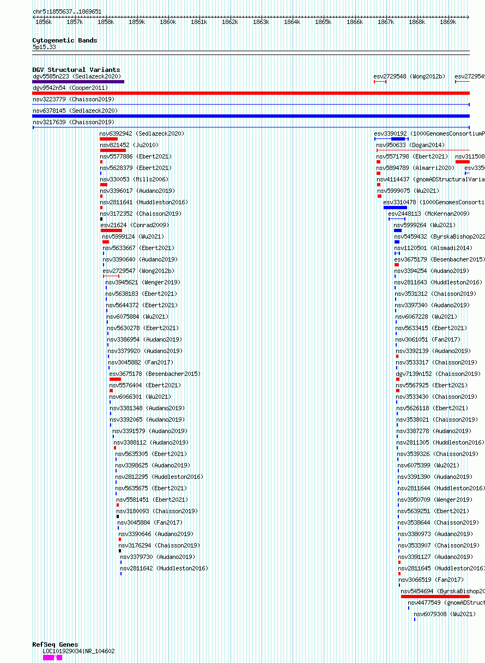Viewport: 485px width, 663px height.
Task: Select the nsv821452 (Ju2010) label
Action: 129,145
